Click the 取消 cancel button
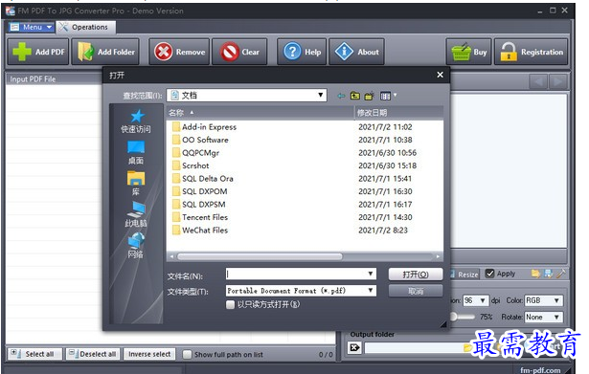The height and width of the screenshot is (374, 589). pyautogui.click(x=416, y=291)
